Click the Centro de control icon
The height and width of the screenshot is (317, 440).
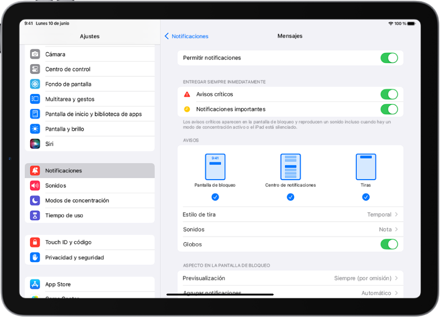pyautogui.click(x=35, y=69)
